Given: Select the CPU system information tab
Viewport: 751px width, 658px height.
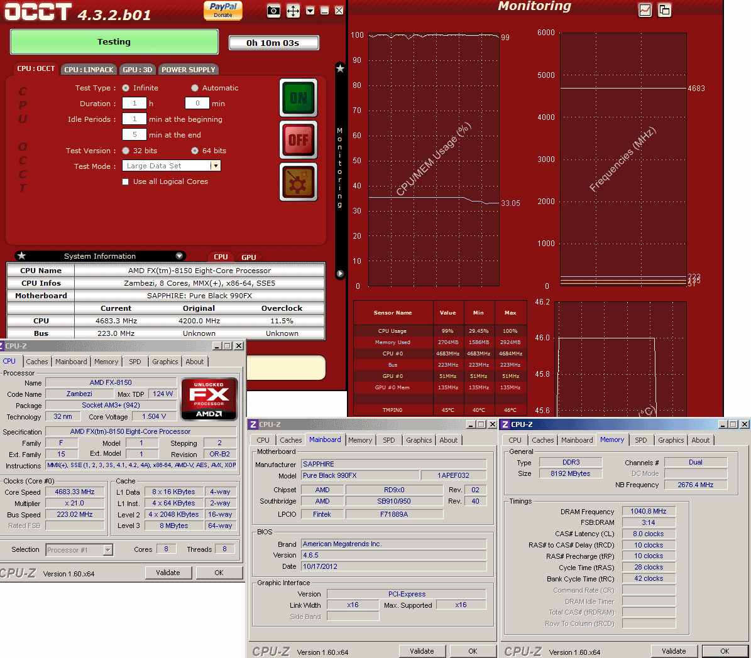Looking at the screenshot, I should click(x=221, y=257).
